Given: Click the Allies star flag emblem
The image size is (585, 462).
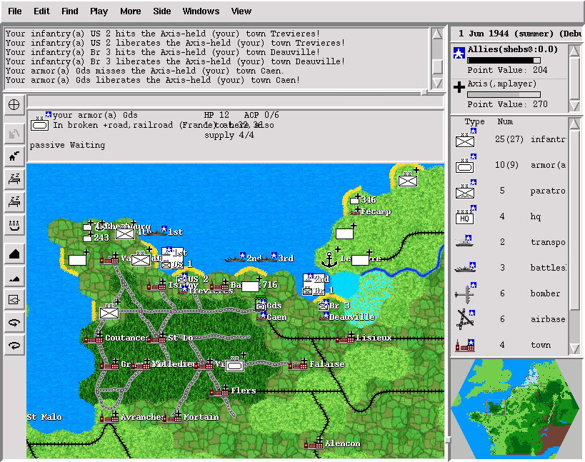Looking at the screenshot, I should point(459,53).
